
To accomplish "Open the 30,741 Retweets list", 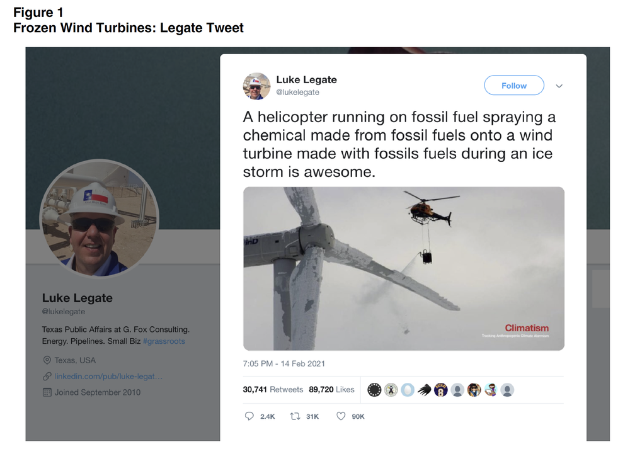I will tap(273, 390).
